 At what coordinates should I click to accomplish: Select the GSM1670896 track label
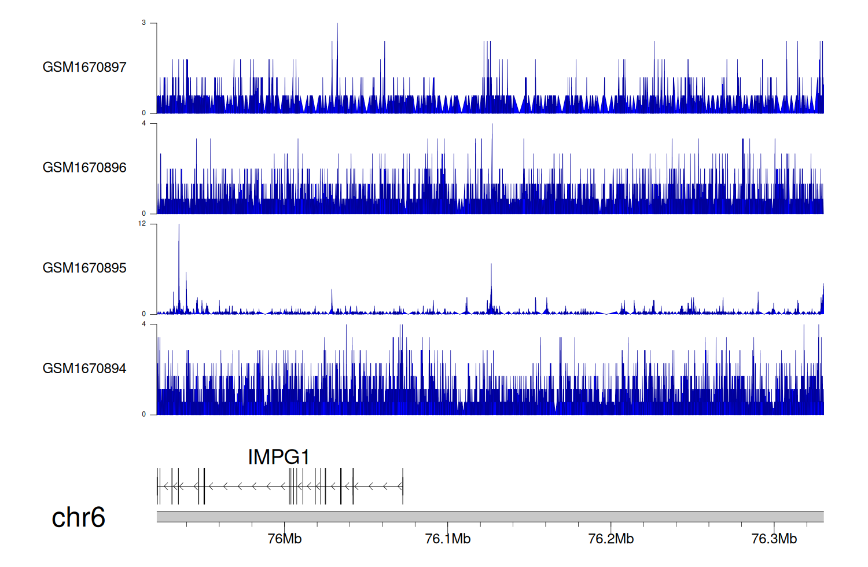click(84, 168)
